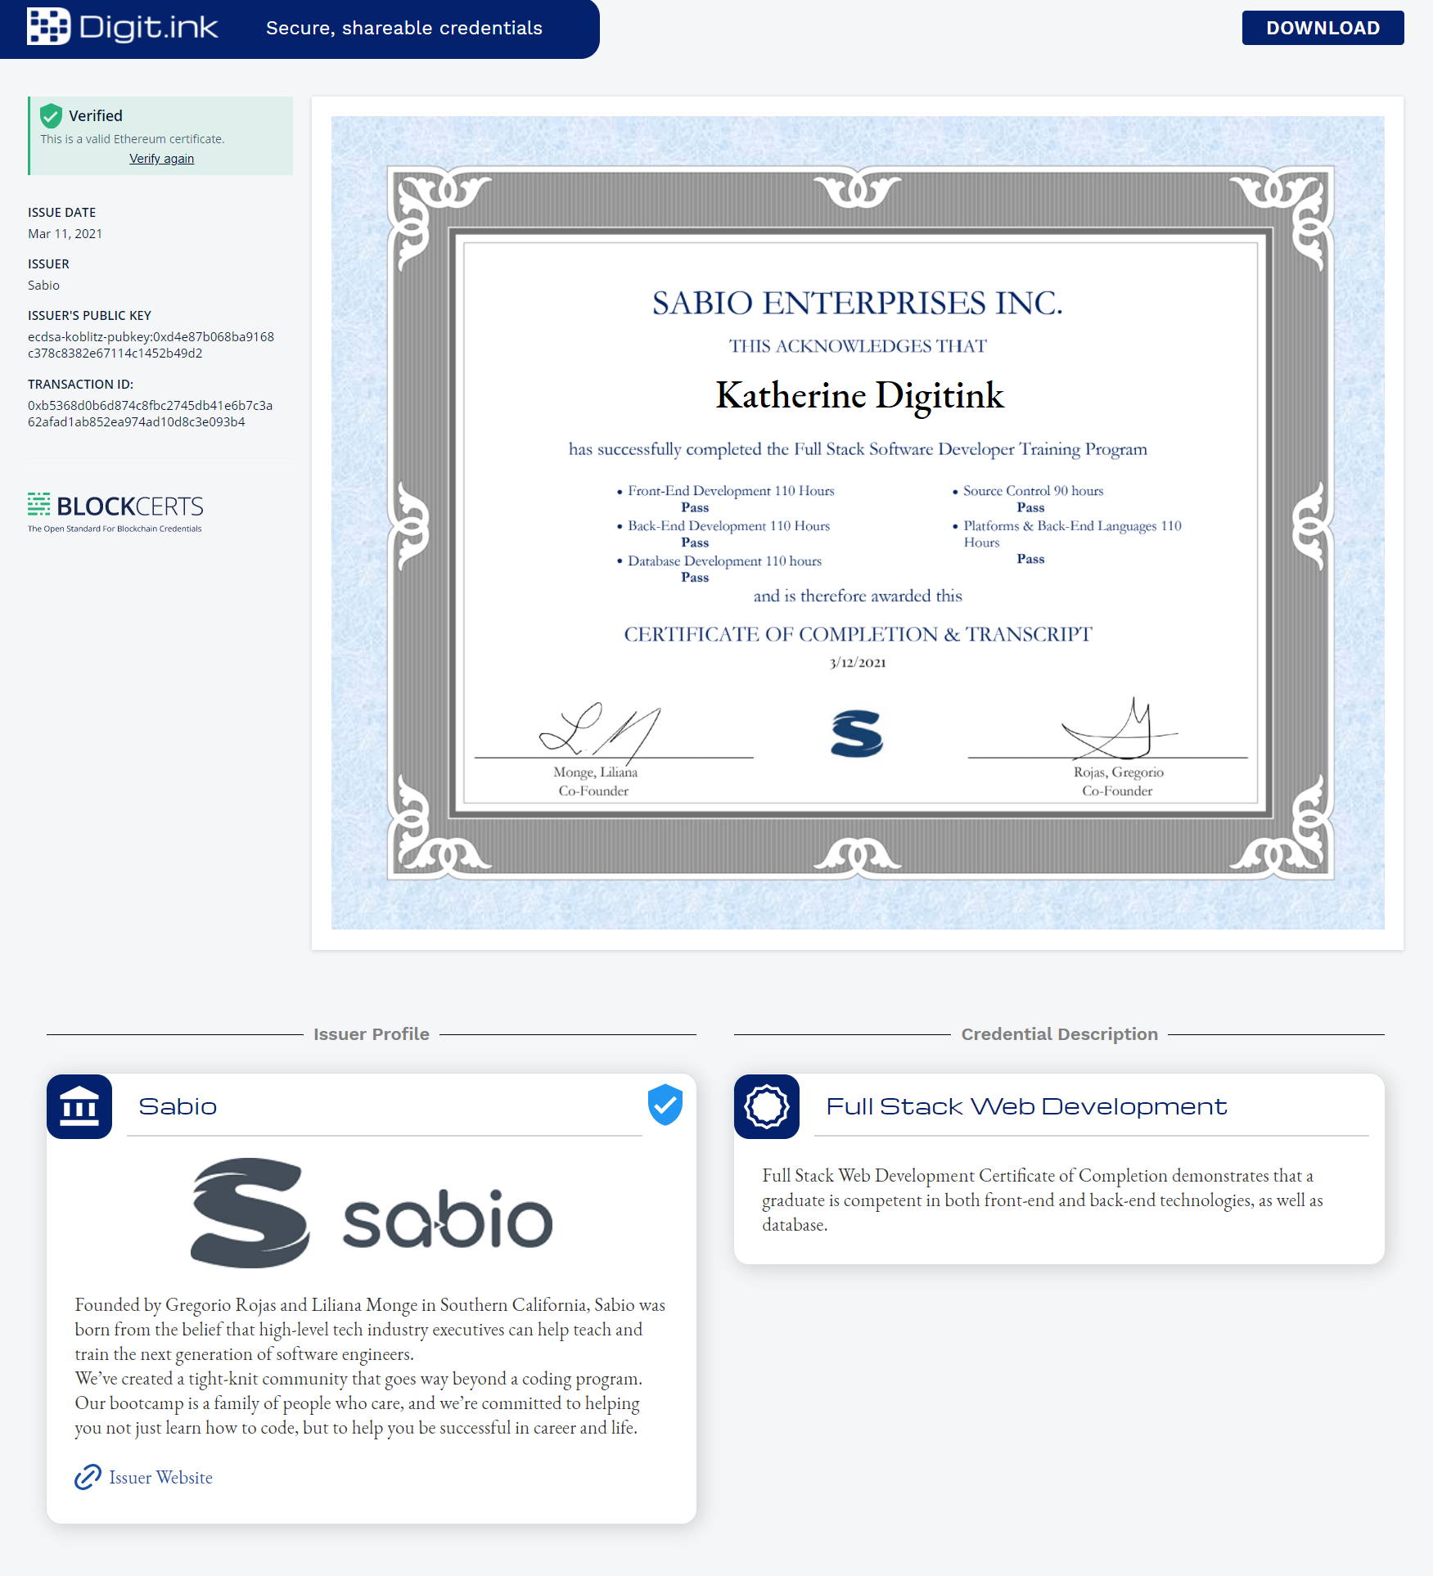The image size is (1433, 1576).
Task: Click 'SABIO ENTERPRISES INC.' certificate title
Action: (x=858, y=304)
